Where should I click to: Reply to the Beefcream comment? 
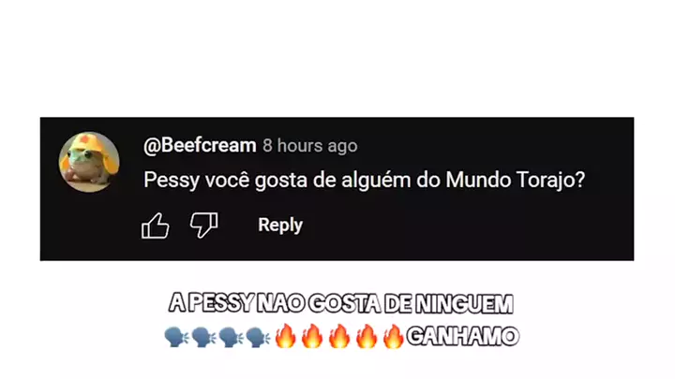click(280, 225)
